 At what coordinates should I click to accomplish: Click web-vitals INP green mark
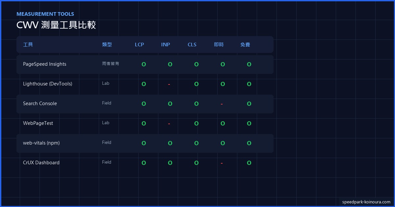170,143
